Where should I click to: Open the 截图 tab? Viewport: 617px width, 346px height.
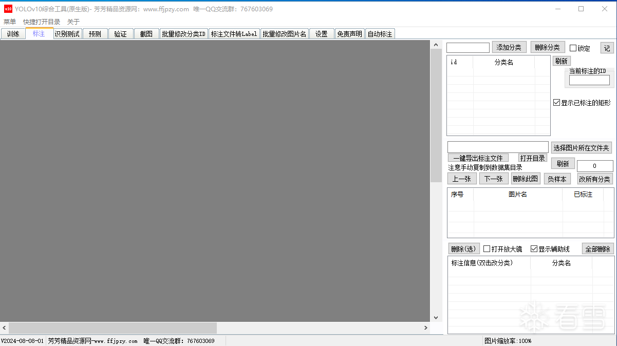(x=146, y=34)
